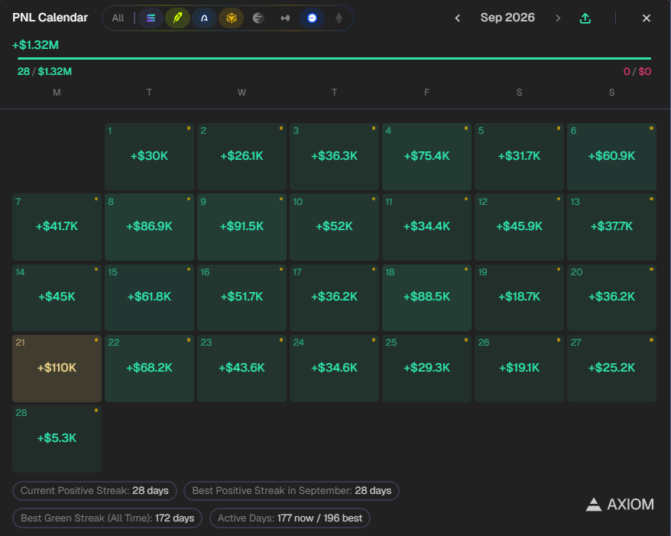Select day 6 showing +$60.9K

[x=611, y=157]
